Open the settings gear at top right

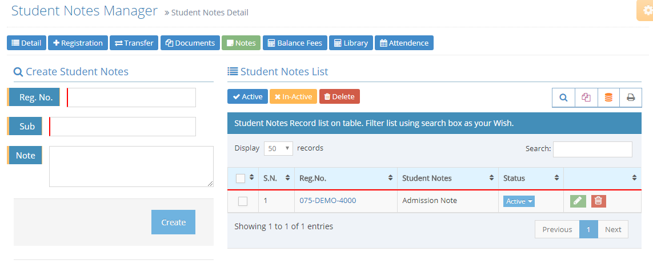point(647,10)
